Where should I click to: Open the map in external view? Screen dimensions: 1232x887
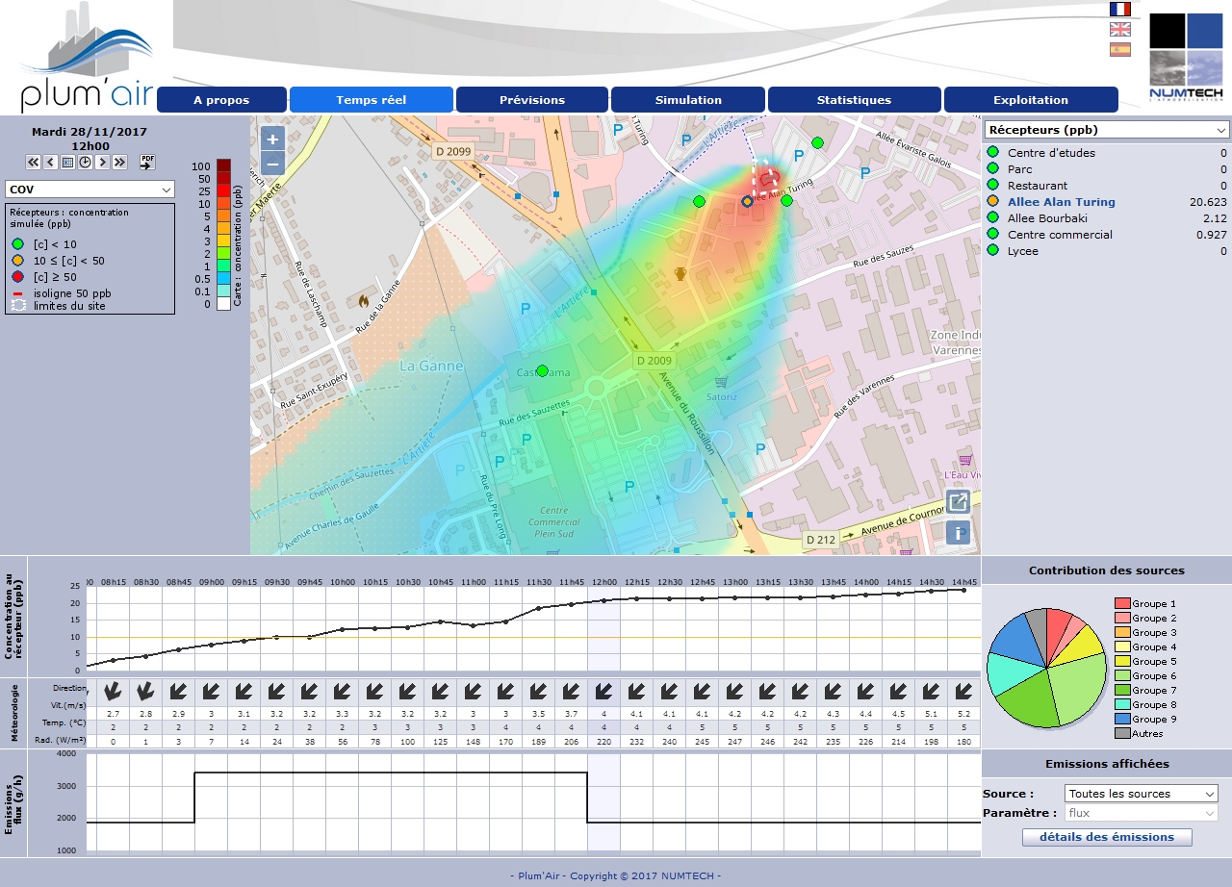pos(958,501)
